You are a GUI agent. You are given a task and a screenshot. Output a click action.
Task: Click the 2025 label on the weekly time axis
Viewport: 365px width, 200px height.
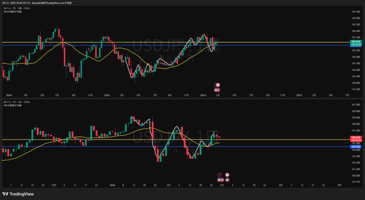[x=107, y=95]
